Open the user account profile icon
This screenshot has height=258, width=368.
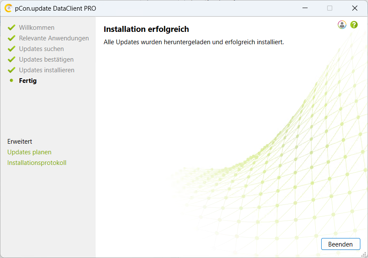pos(342,25)
